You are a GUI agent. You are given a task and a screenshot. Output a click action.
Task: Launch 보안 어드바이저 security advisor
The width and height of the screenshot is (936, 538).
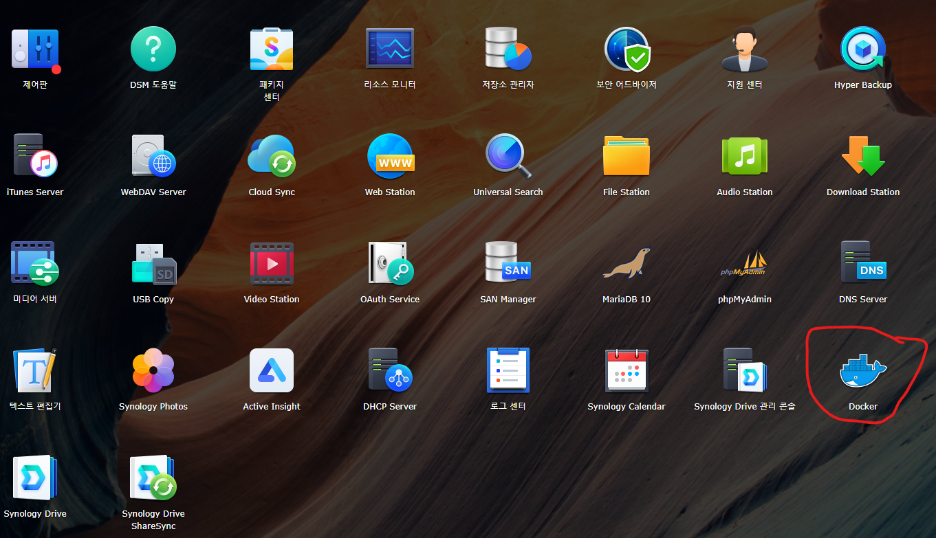(x=627, y=49)
